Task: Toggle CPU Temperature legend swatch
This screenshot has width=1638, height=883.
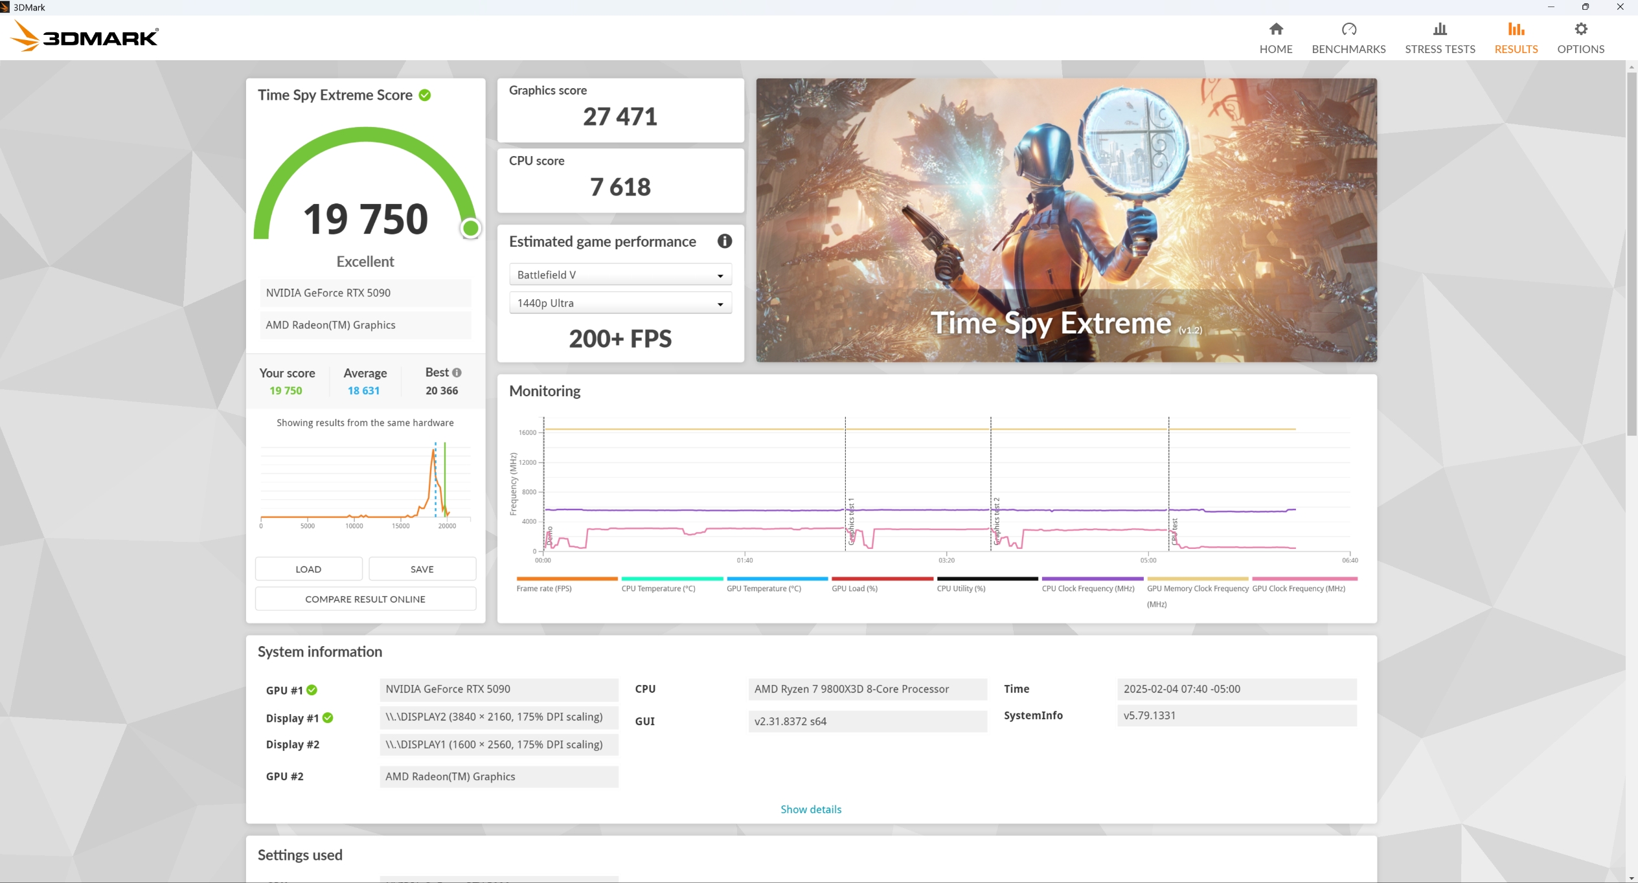Action: point(672,579)
